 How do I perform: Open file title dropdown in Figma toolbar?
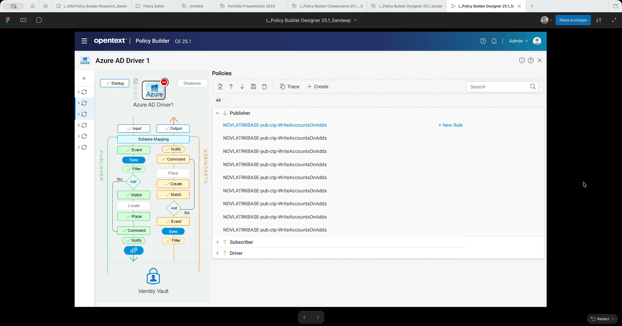tap(355, 20)
